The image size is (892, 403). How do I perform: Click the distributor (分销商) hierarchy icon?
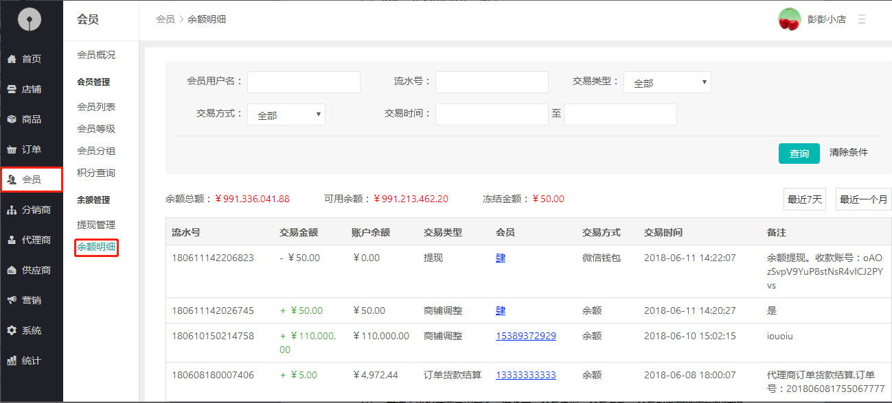point(12,210)
